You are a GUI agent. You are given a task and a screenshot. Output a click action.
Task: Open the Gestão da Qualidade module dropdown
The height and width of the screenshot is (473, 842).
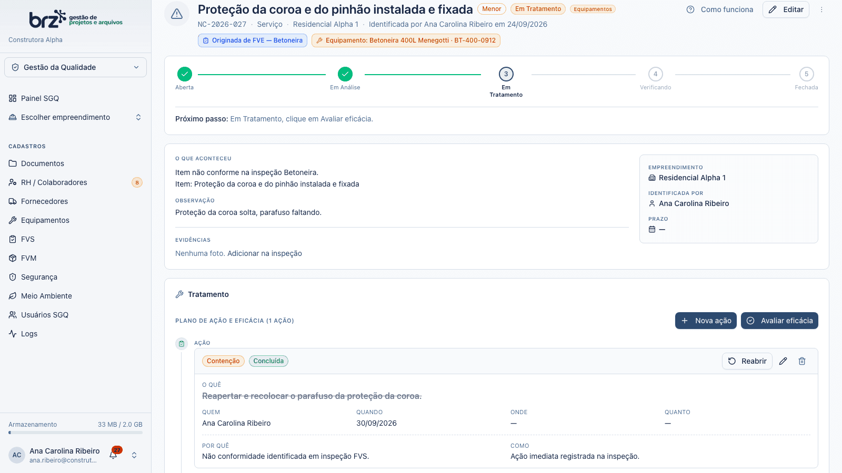(75, 67)
